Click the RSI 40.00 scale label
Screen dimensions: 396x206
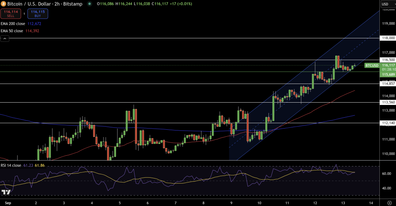387,188
